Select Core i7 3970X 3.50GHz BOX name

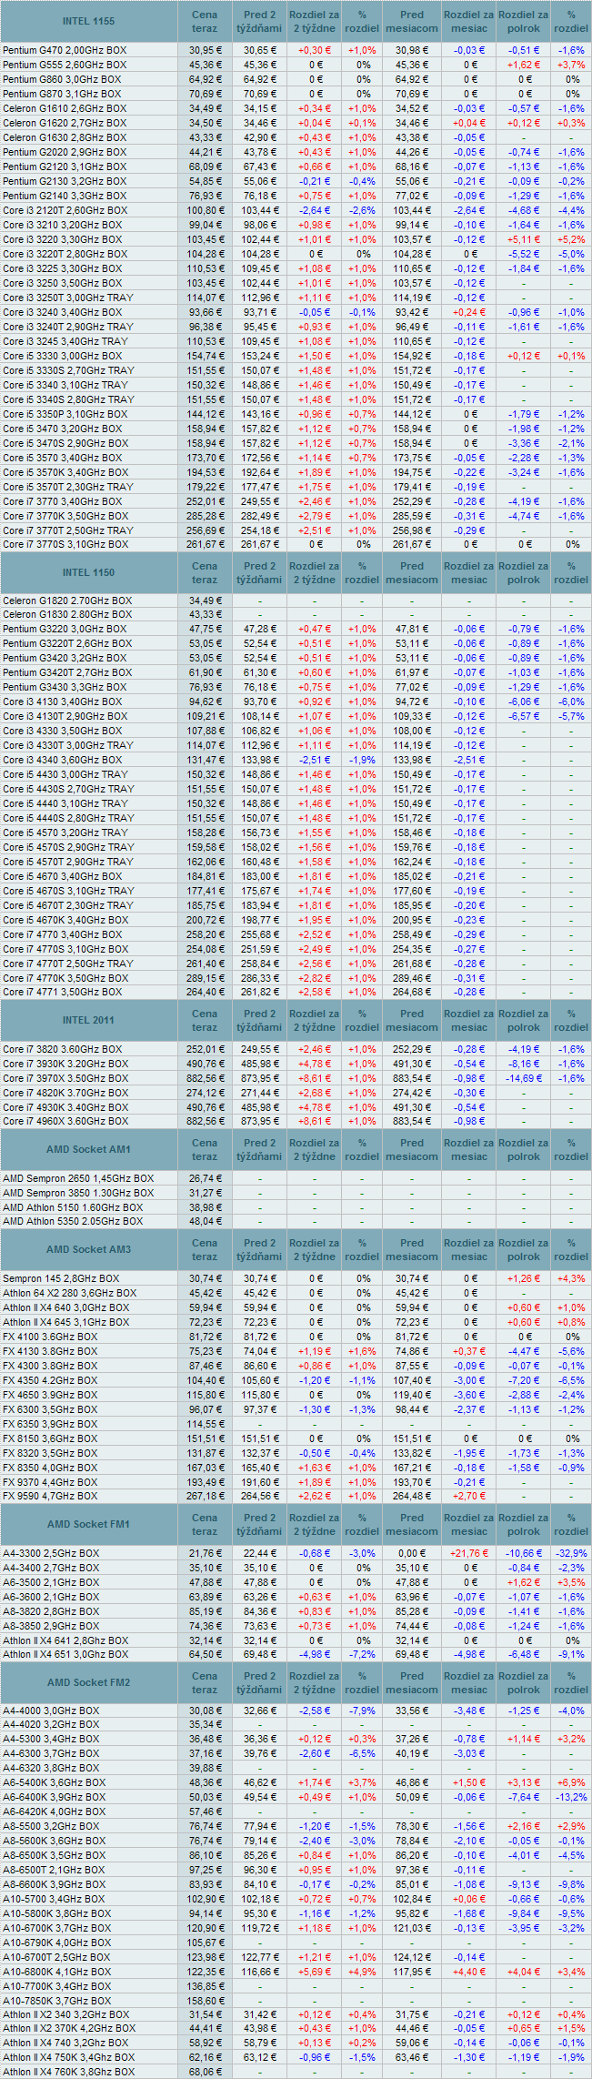pos(65,1078)
